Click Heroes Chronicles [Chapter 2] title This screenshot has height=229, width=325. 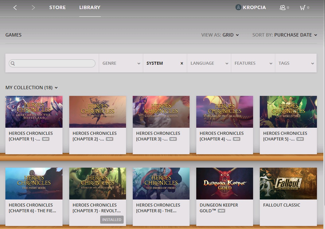tap(94, 136)
